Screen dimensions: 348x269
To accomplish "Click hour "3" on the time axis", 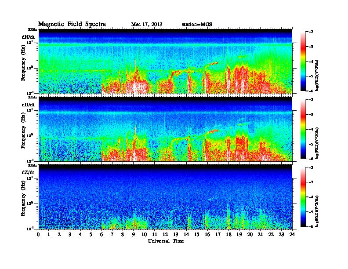I will click(70, 235).
